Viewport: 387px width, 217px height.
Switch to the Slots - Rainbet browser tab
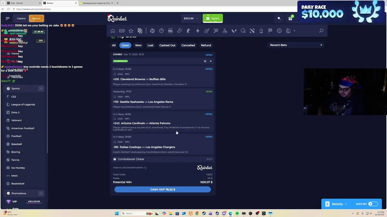click(21, 3)
